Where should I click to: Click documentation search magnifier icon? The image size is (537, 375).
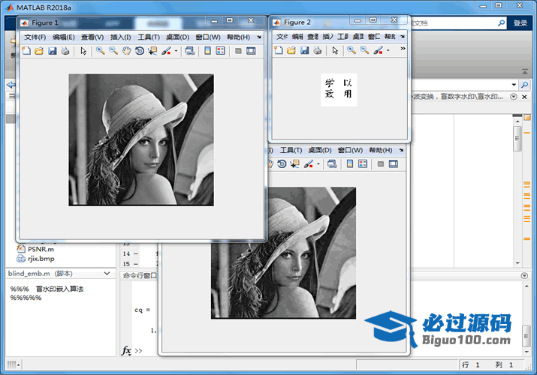pyautogui.click(x=501, y=23)
